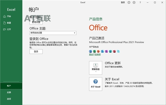Click the 关于 Excel heading text
Image resolution: width=166 pixels, height=105 pixels.
point(112,79)
